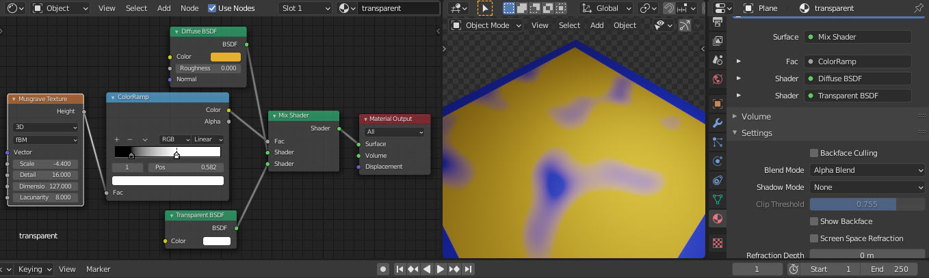Jump to the timeline's last frame
The image size is (929, 278).
pos(469,269)
